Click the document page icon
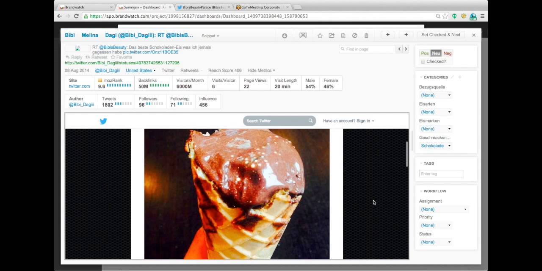The height and width of the screenshot is (271, 542). point(343,36)
